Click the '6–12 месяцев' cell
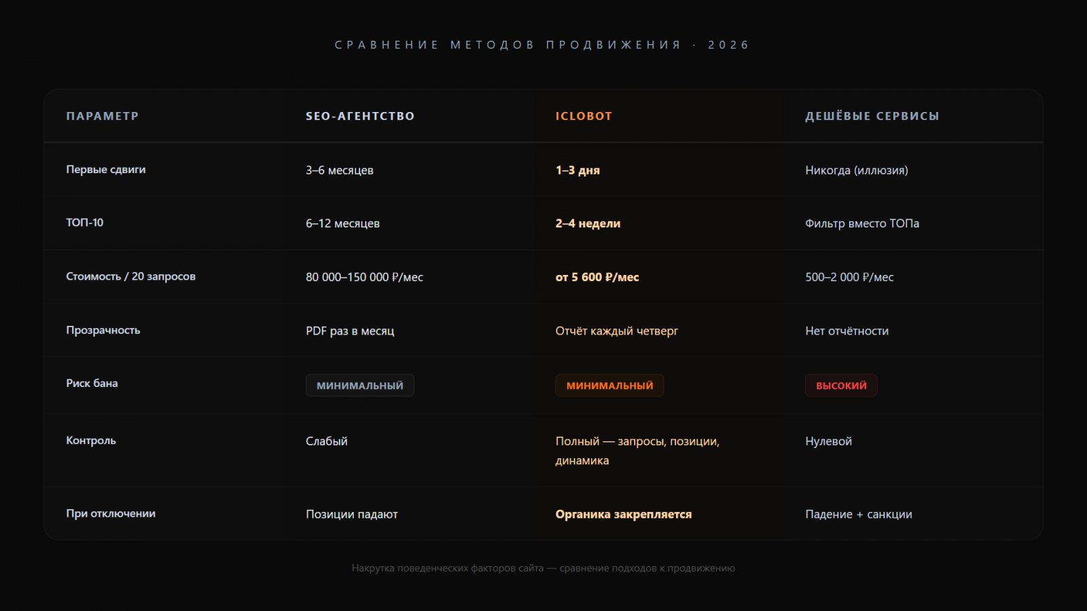Screen dimensions: 1087x611 coord(342,223)
